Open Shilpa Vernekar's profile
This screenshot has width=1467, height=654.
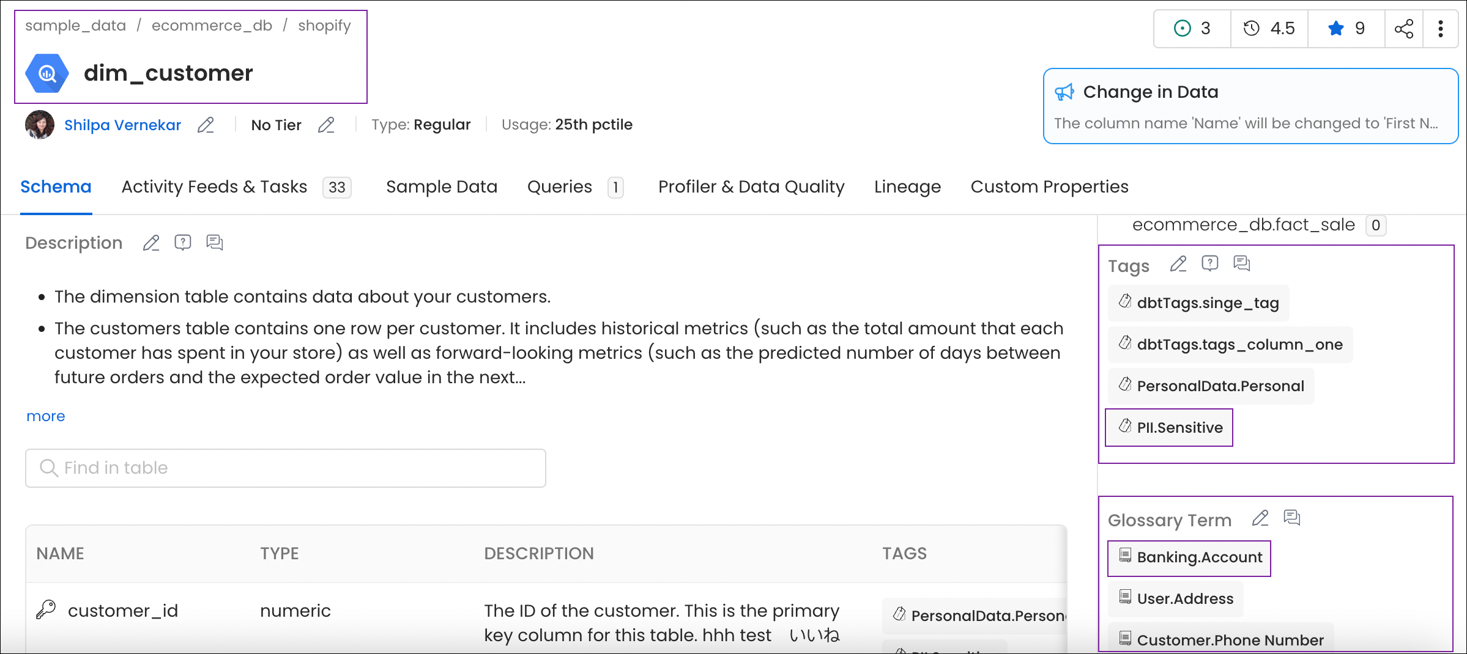click(122, 125)
